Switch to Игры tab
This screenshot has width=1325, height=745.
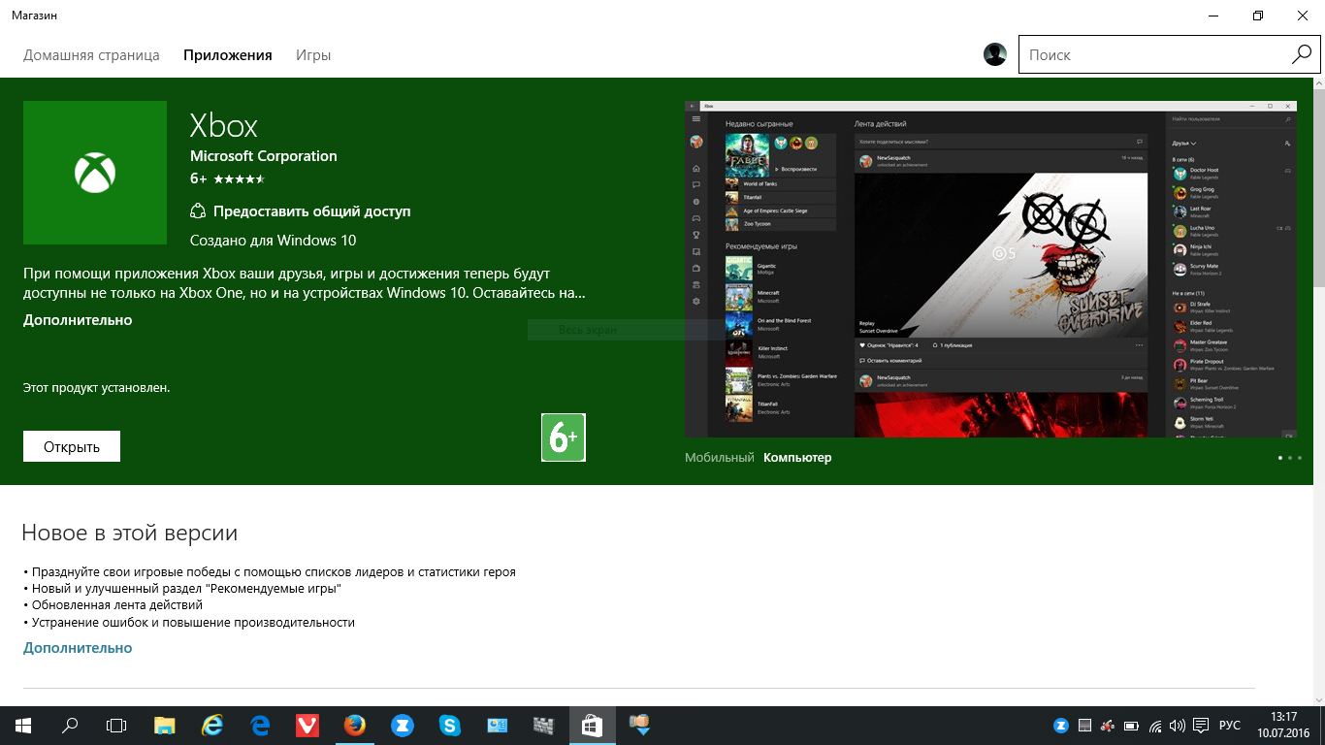[x=313, y=55]
